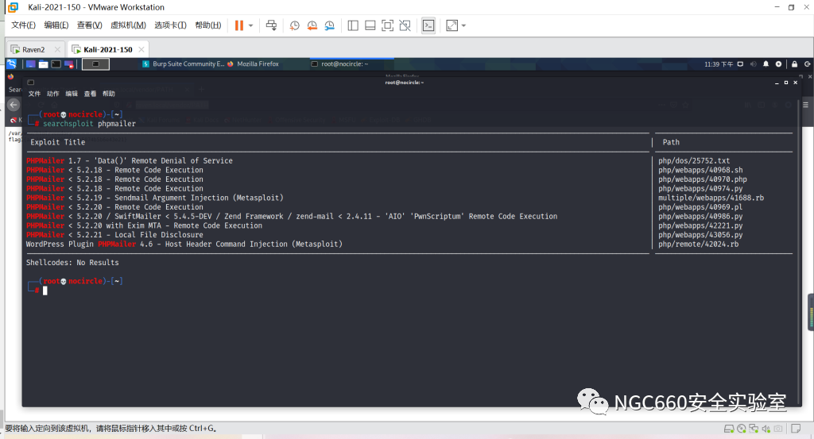Click path php/webapps/40974.py
Viewport: 814px width, 439px height.
pos(700,189)
